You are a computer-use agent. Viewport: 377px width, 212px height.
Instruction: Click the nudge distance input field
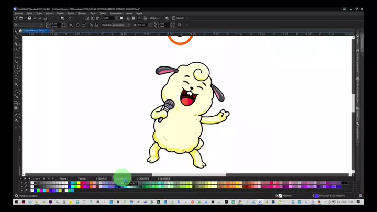(143, 25)
